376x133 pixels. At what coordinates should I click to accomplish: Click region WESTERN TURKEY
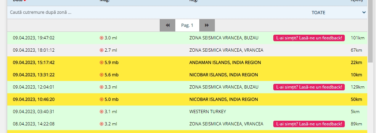[x=208, y=112]
